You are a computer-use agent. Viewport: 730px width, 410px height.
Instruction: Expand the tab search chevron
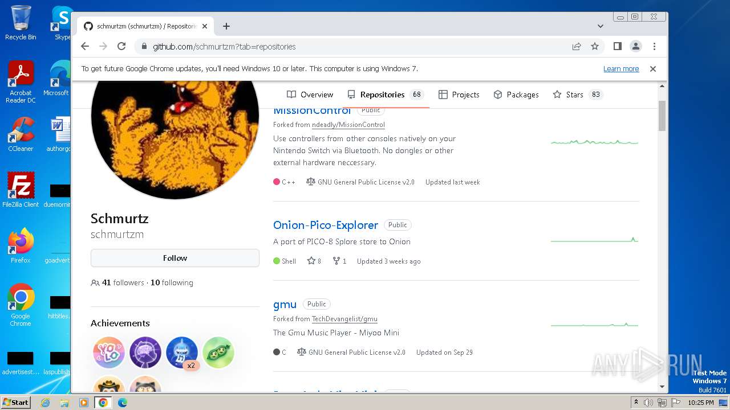(601, 26)
